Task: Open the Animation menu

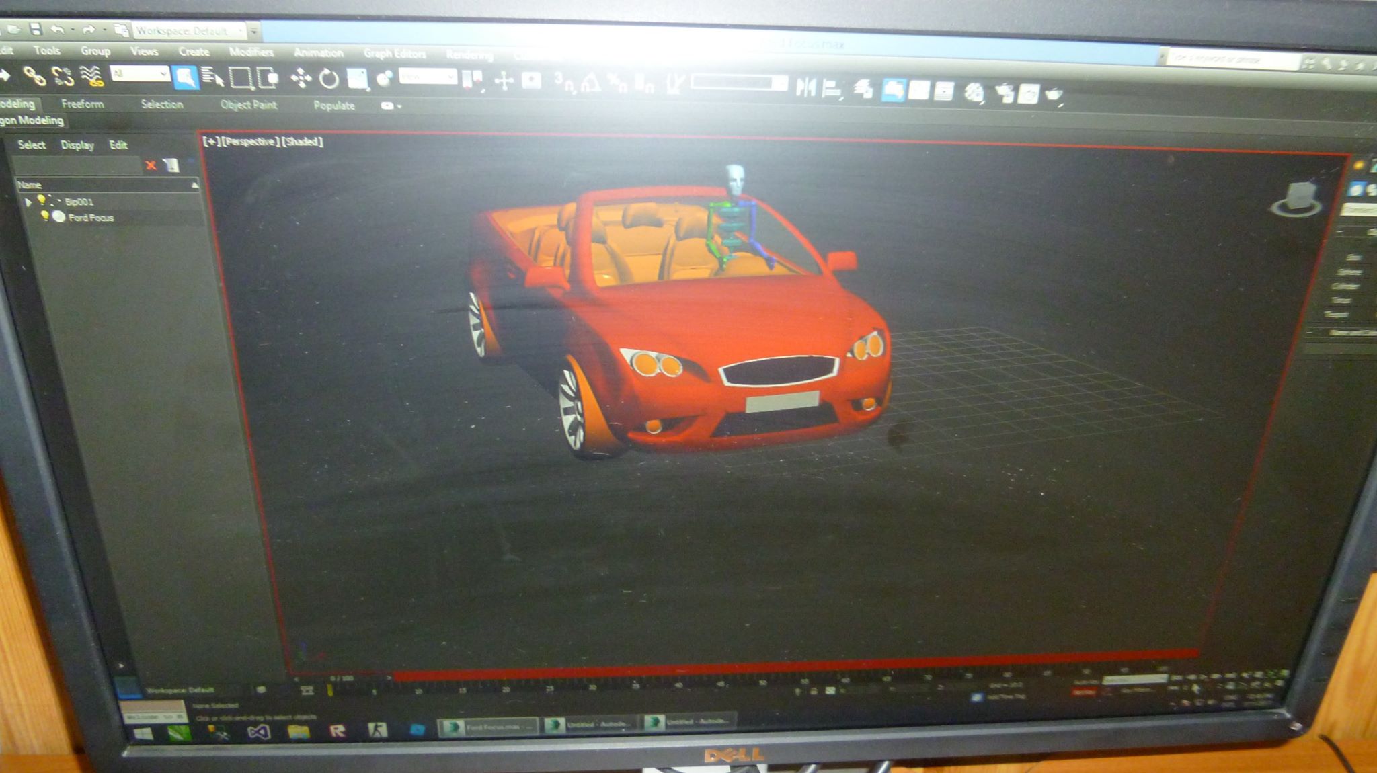Action: click(x=319, y=52)
